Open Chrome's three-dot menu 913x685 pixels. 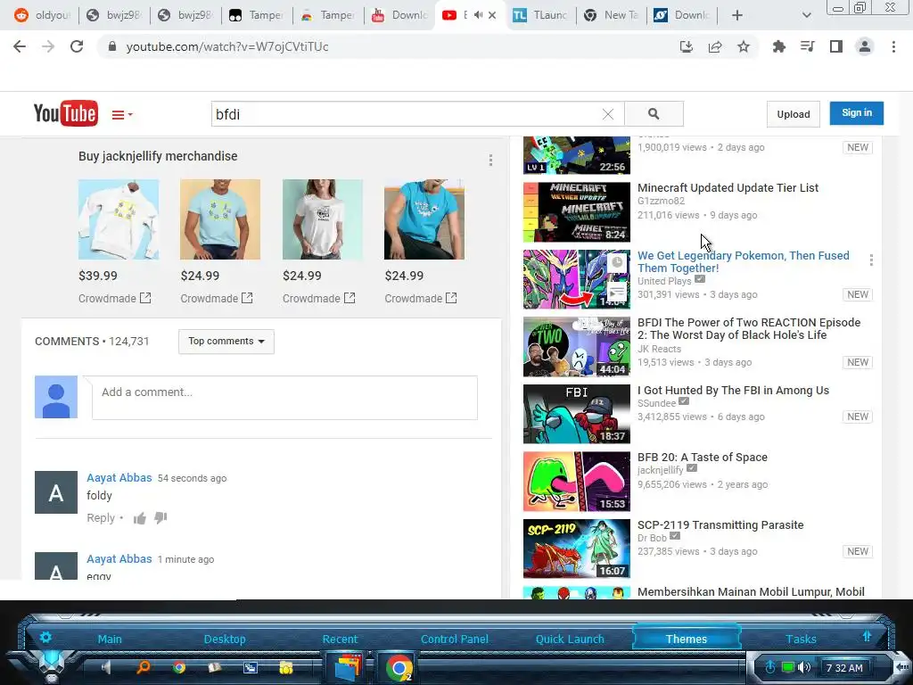pos(893,46)
